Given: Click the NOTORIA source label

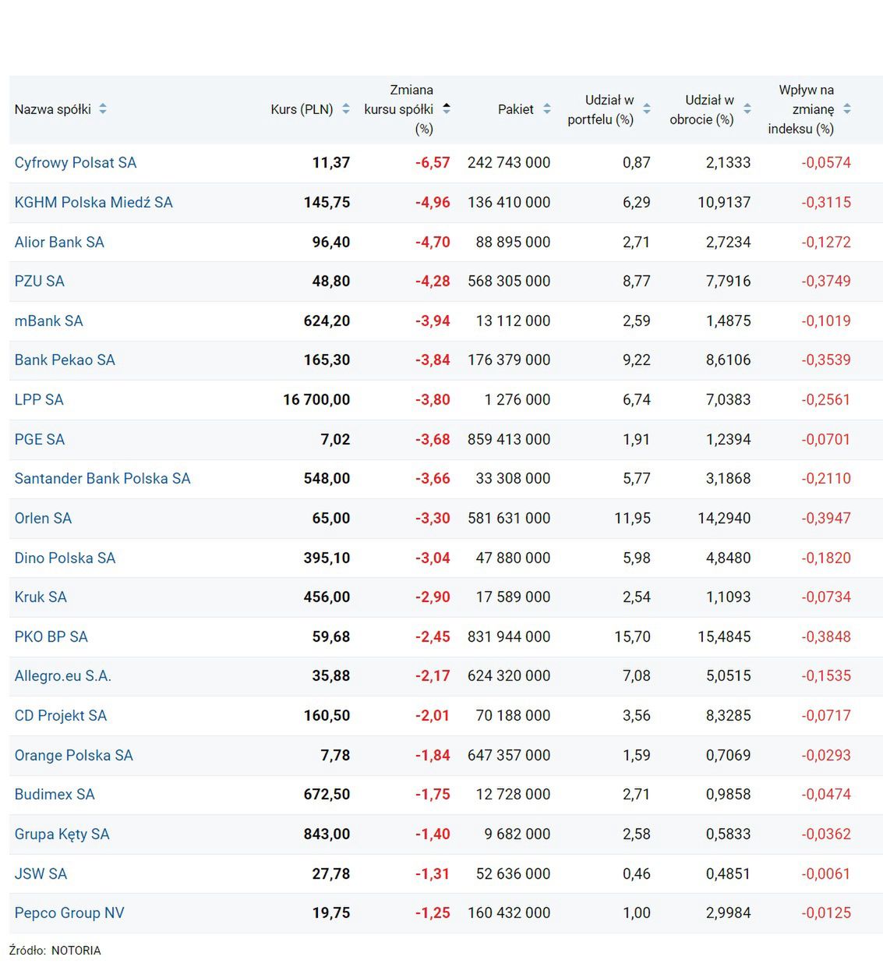Looking at the screenshot, I should pos(76,951).
